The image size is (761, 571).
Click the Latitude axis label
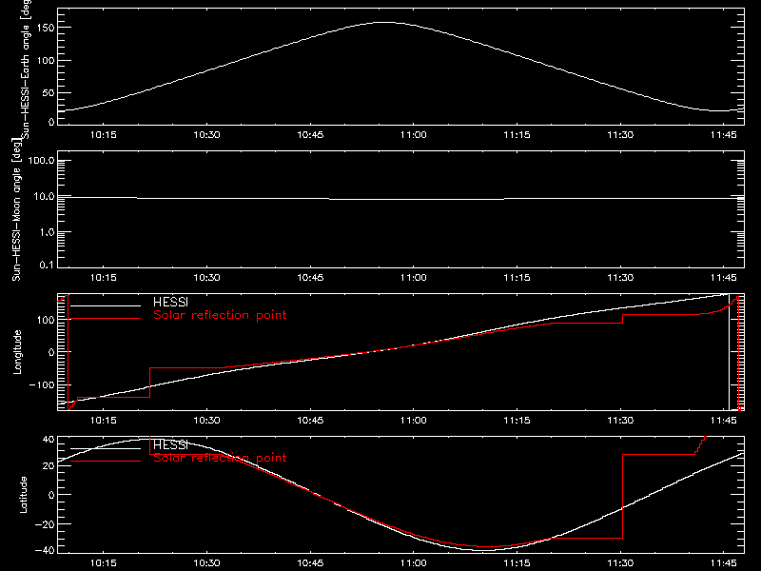[x=23, y=494]
